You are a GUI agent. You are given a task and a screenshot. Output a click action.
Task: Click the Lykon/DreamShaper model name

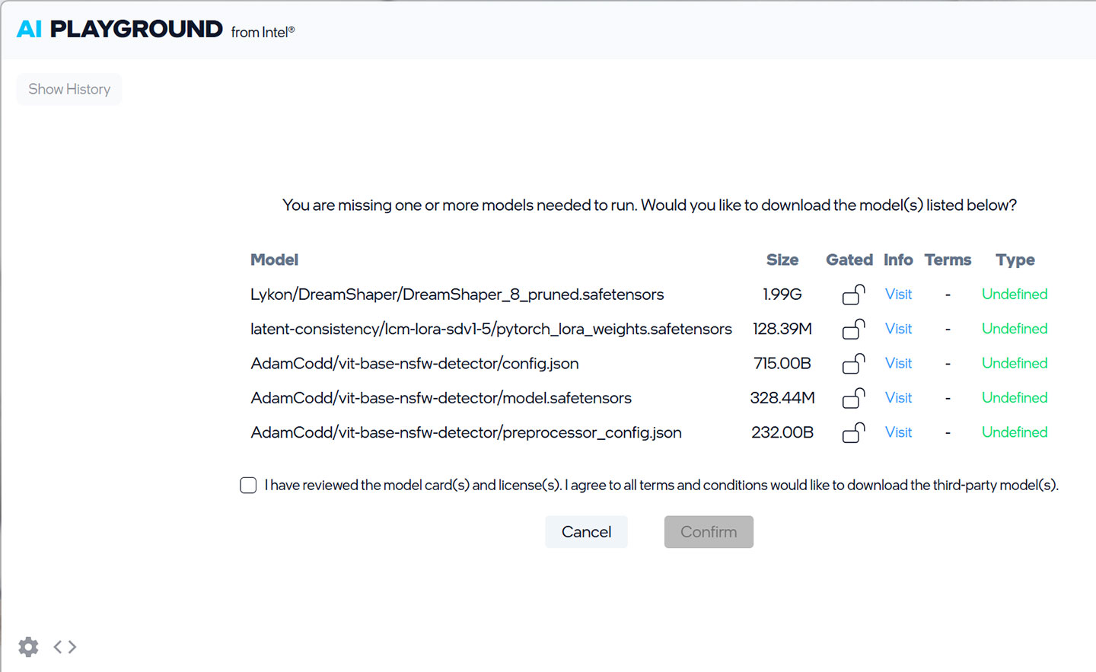(x=457, y=295)
